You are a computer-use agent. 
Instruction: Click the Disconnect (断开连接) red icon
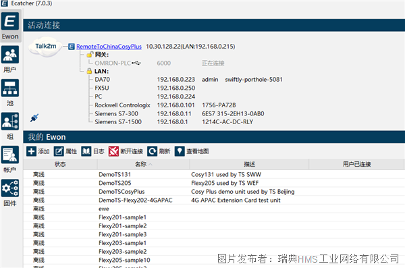click(113, 151)
